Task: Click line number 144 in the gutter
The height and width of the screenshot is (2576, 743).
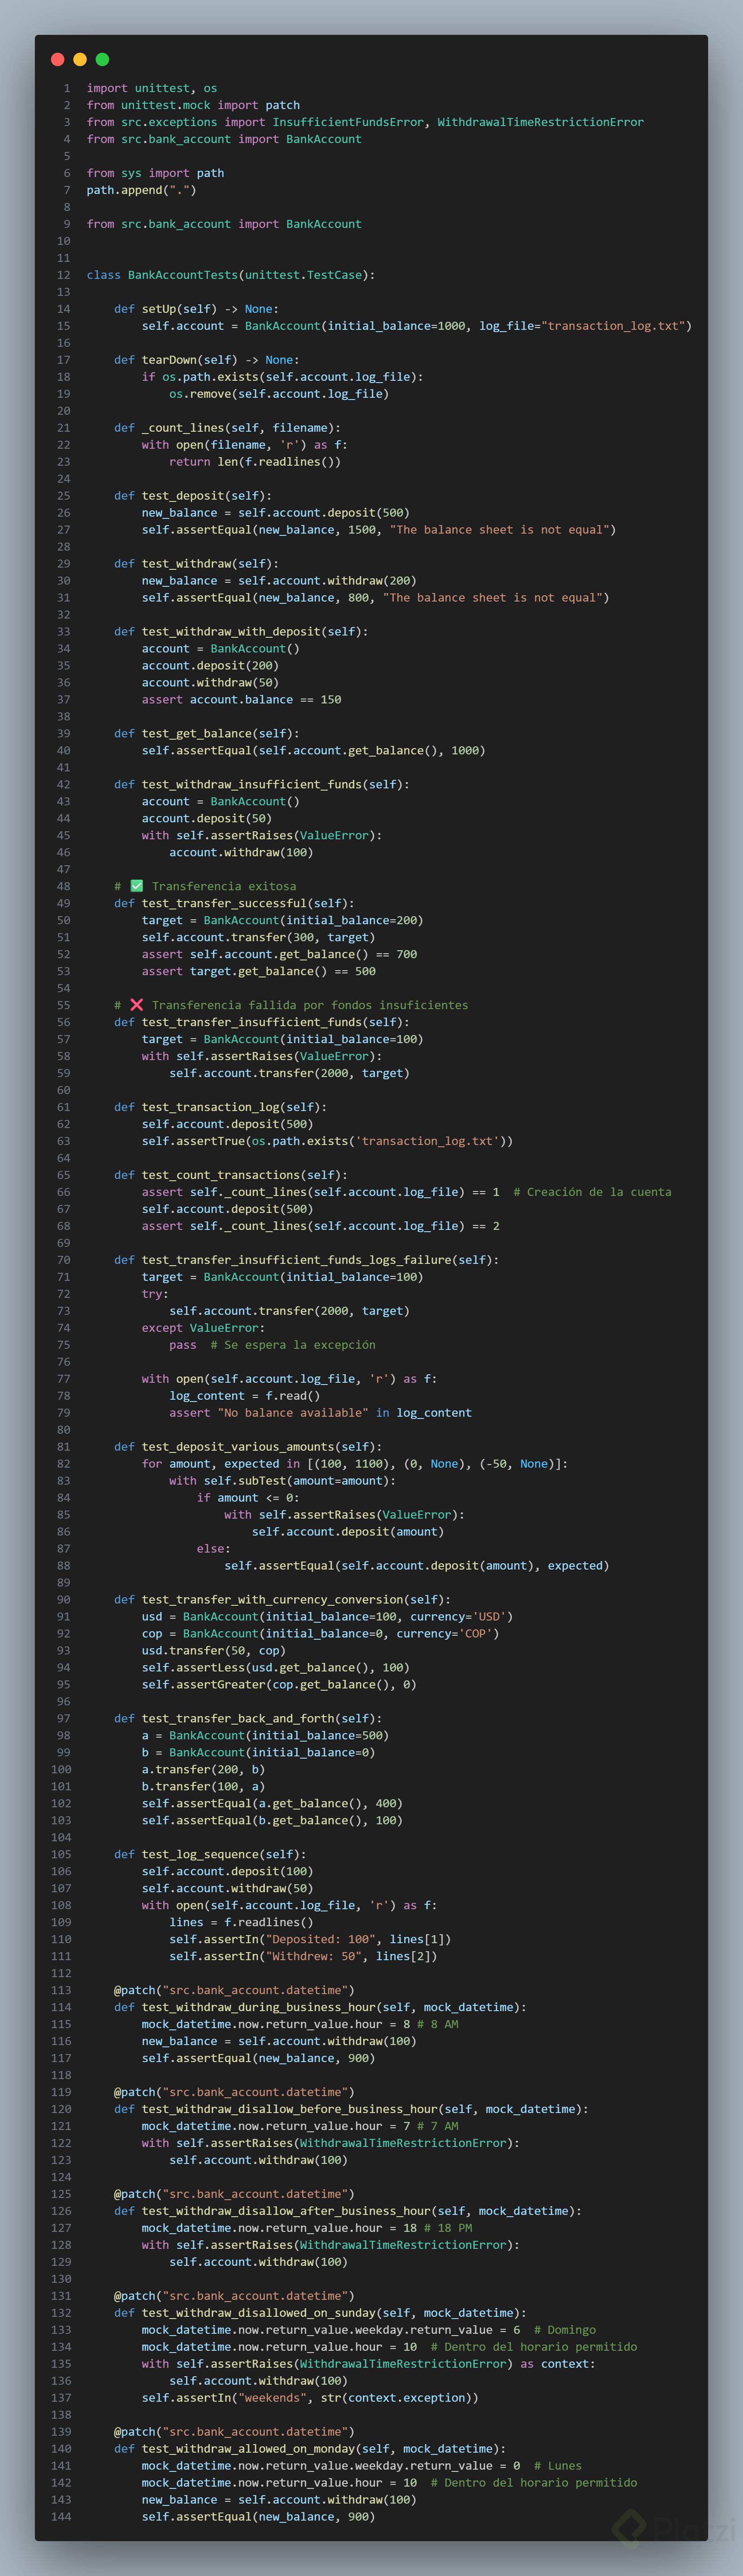Action: click(61, 2517)
